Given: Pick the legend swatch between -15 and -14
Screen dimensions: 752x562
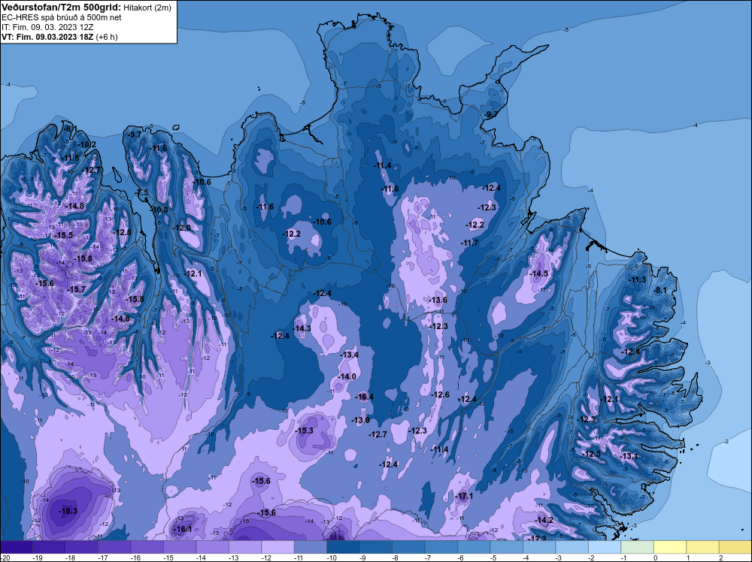Looking at the screenshot, I should (180, 547).
